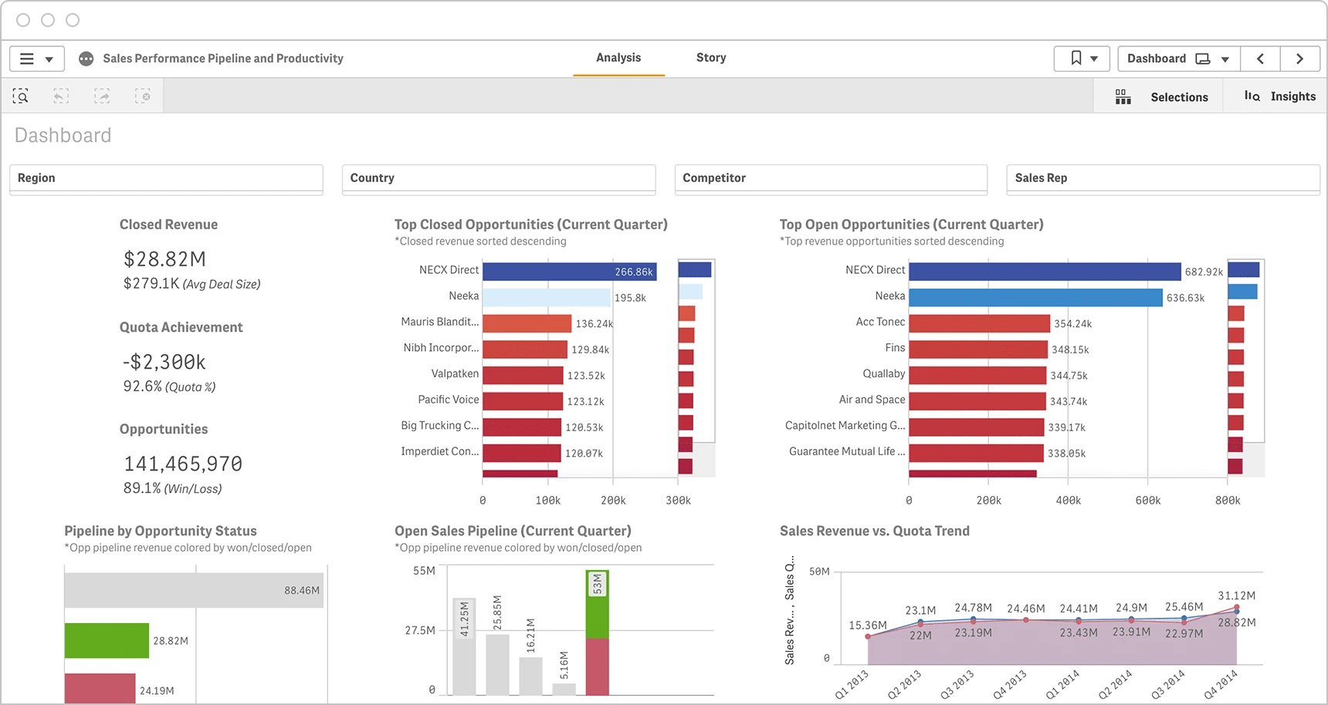Click the bookmark icon

(1076, 59)
